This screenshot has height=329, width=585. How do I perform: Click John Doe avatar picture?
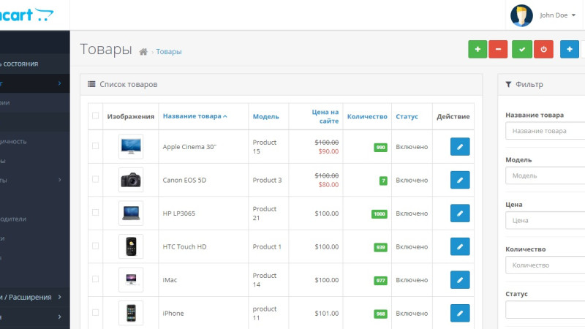pyautogui.click(x=521, y=15)
